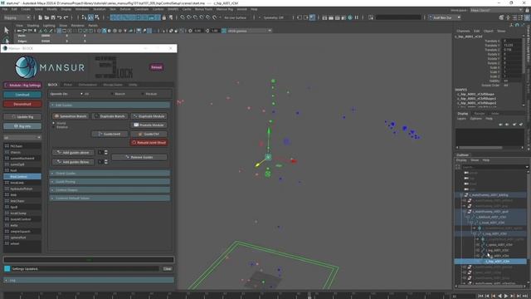This screenshot has height=299, width=531.
Task: Click the Add guides above button
Action: (73, 152)
